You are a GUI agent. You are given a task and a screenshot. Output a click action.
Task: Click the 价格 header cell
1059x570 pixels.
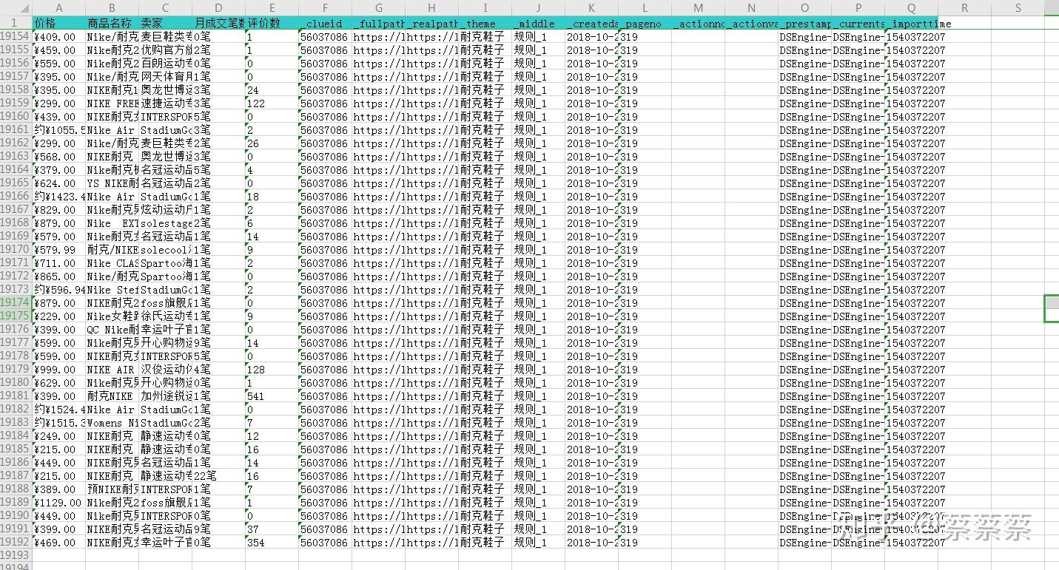59,23
